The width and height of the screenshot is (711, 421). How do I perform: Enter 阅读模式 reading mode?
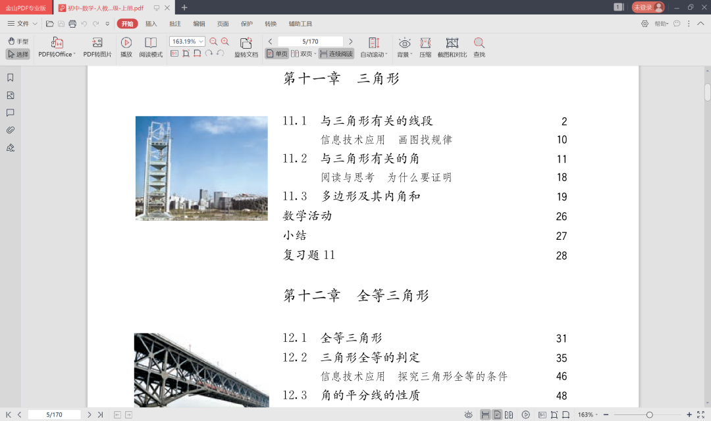tap(151, 46)
